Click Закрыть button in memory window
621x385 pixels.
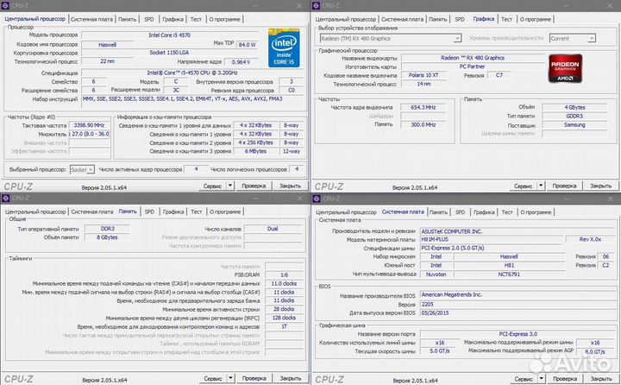pos(291,378)
